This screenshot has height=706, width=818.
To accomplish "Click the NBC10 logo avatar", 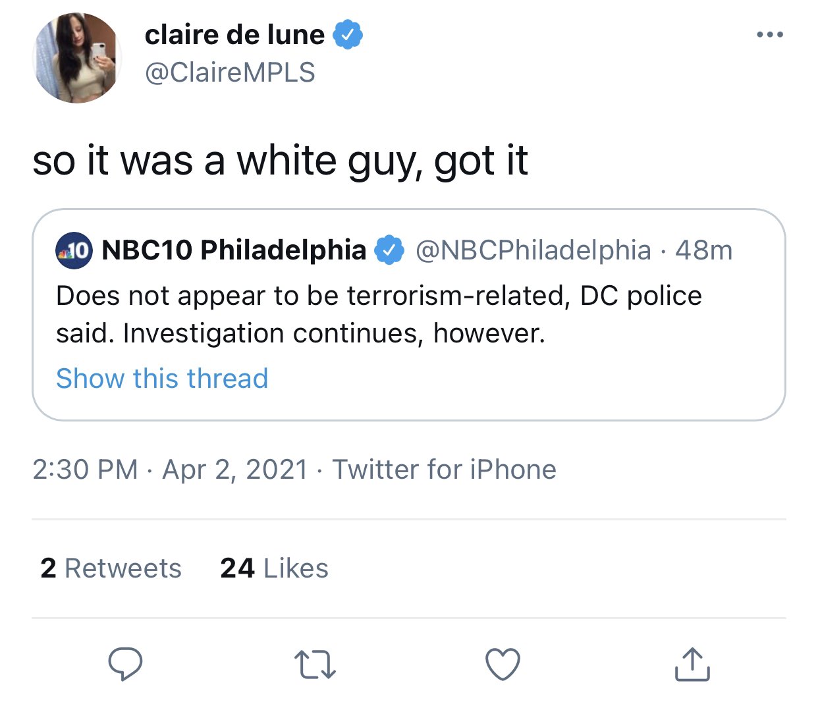I will click(x=74, y=250).
